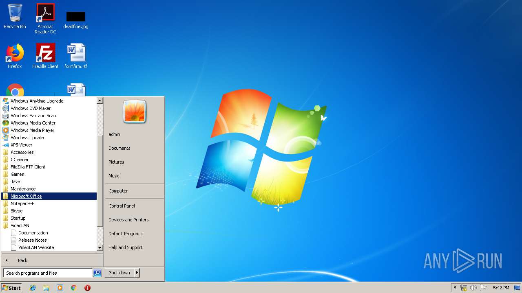Open the Firefox desktop shortcut
The width and height of the screenshot is (522, 293).
[x=15, y=56]
